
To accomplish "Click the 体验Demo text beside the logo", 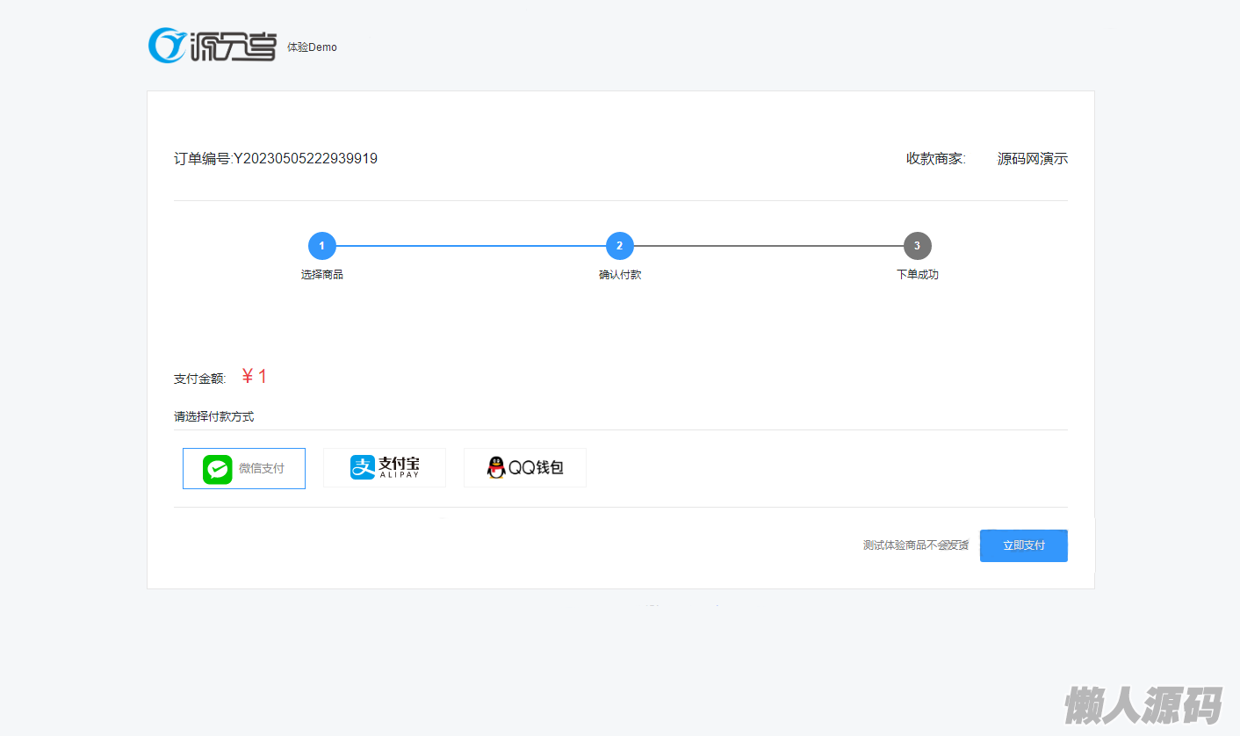I will click(312, 47).
